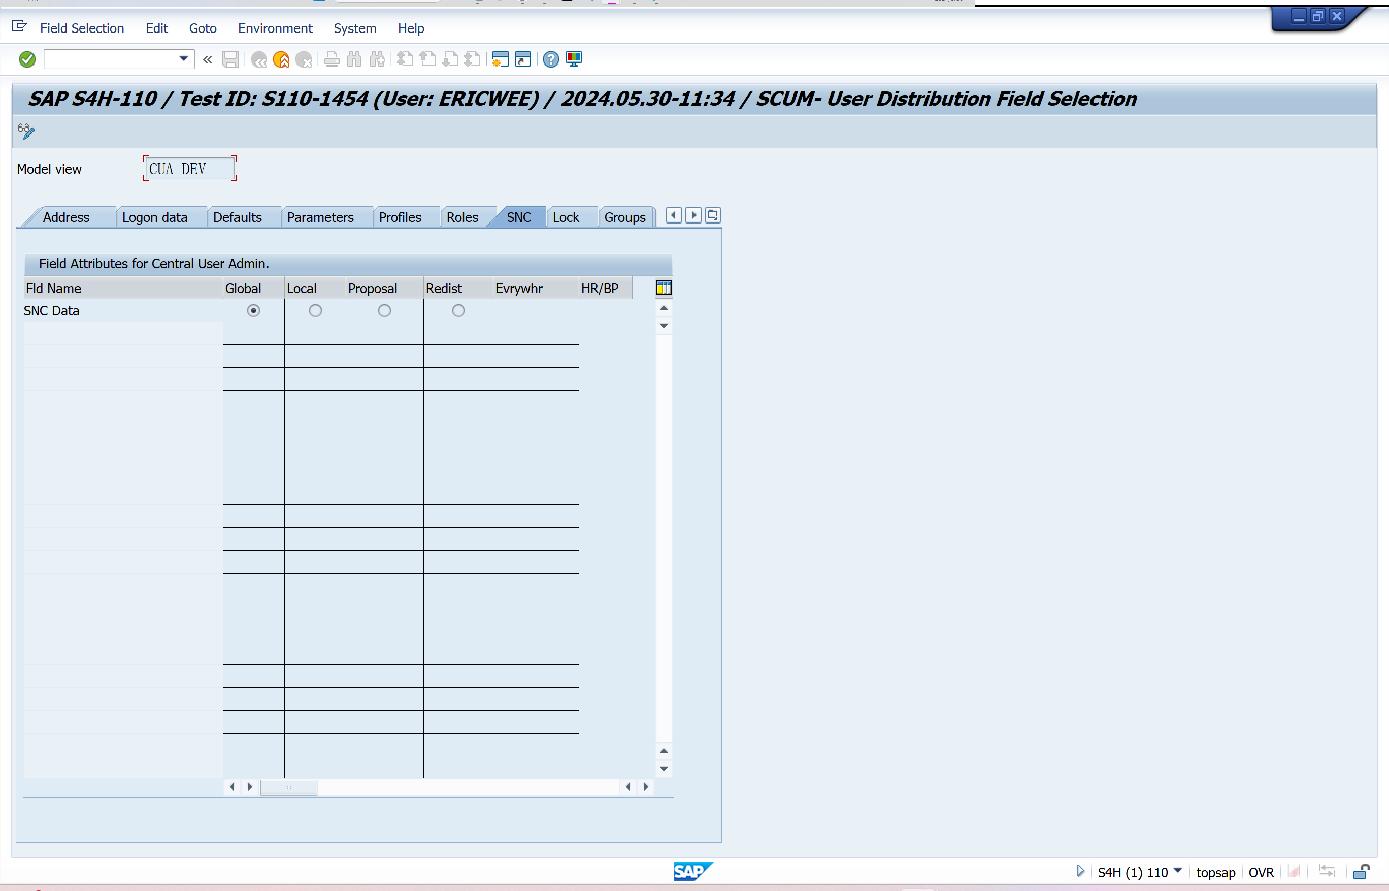Open the Customize Local Layout monitor icon
This screenshot has width=1389, height=891.
pos(574,59)
